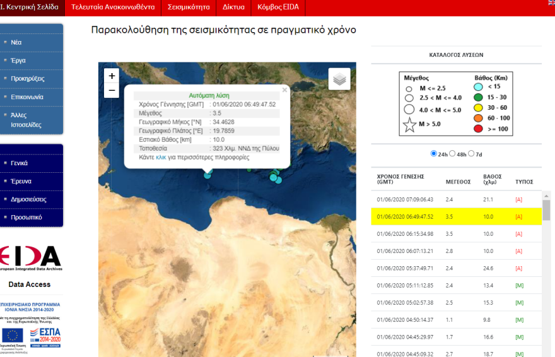The height and width of the screenshot is (357, 555).
Task: Open Προκηρύξεις sidebar link
Action: tap(28, 79)
